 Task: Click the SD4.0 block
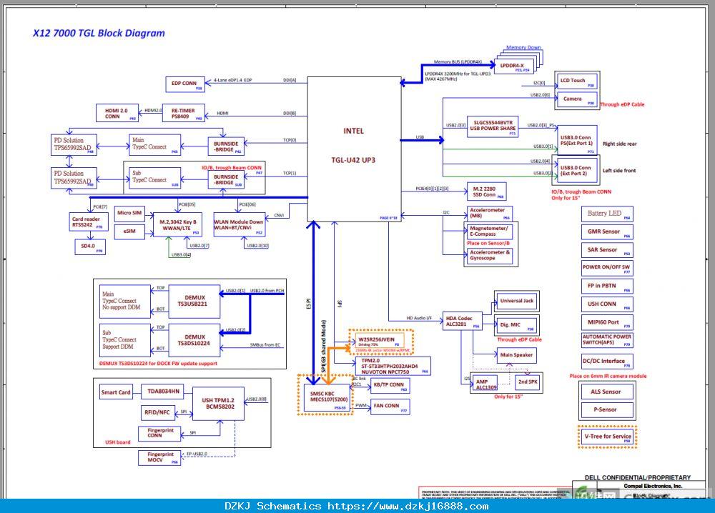[90, 247]
